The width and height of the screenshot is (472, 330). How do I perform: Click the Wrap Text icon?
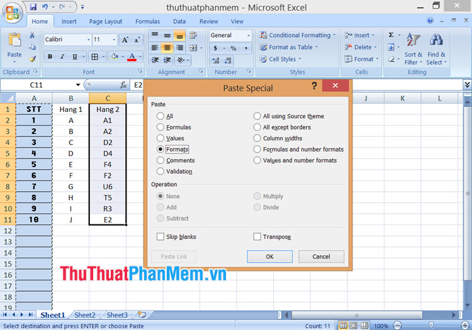click(x=193, y=35)
